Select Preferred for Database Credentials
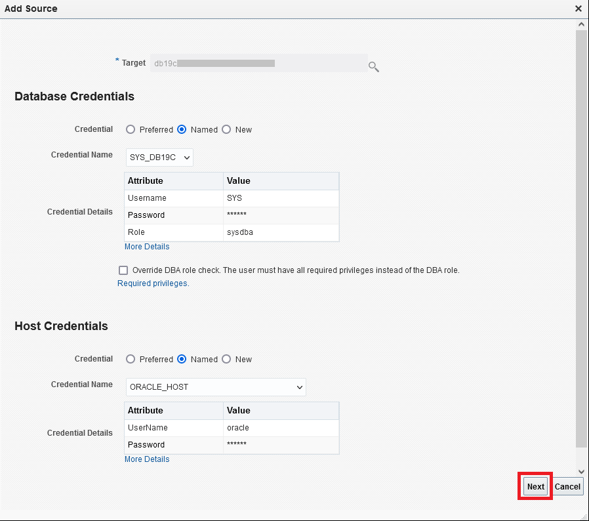Image resolution: width=589 pixels, height=521 pixels. tap(131, 130)
